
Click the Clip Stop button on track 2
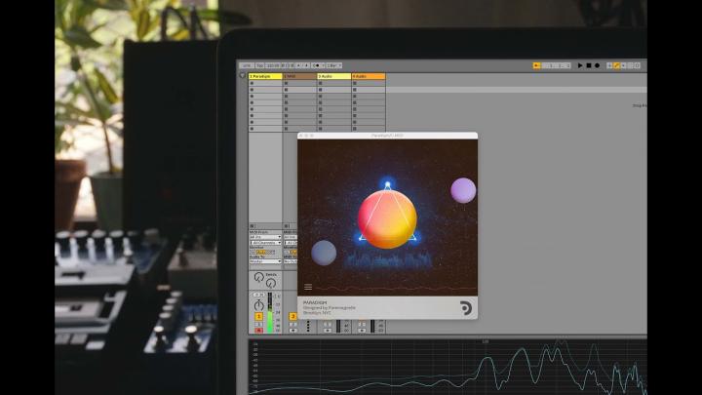click(x=286, y=226)
